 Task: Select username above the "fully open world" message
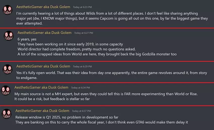43,66
